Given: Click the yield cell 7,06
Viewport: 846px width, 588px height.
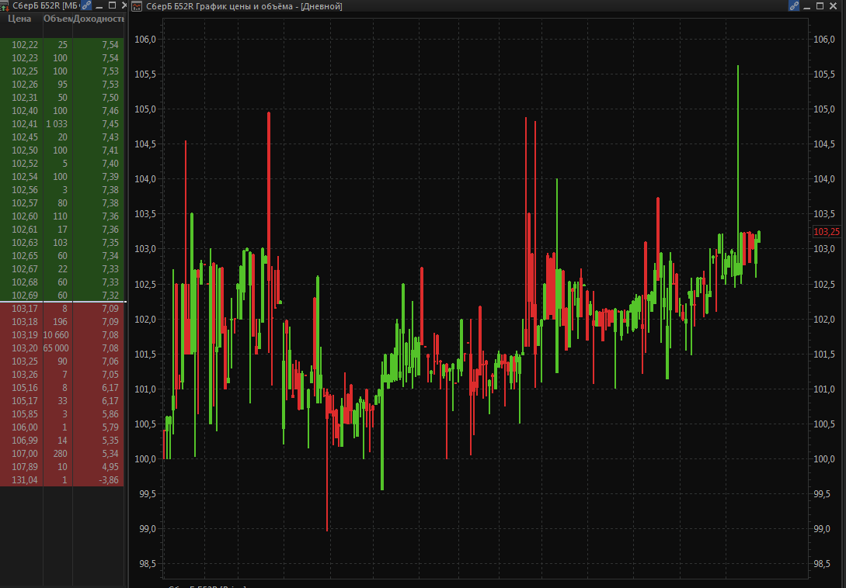Looking at the screenshot, I should tap(110, 361).
